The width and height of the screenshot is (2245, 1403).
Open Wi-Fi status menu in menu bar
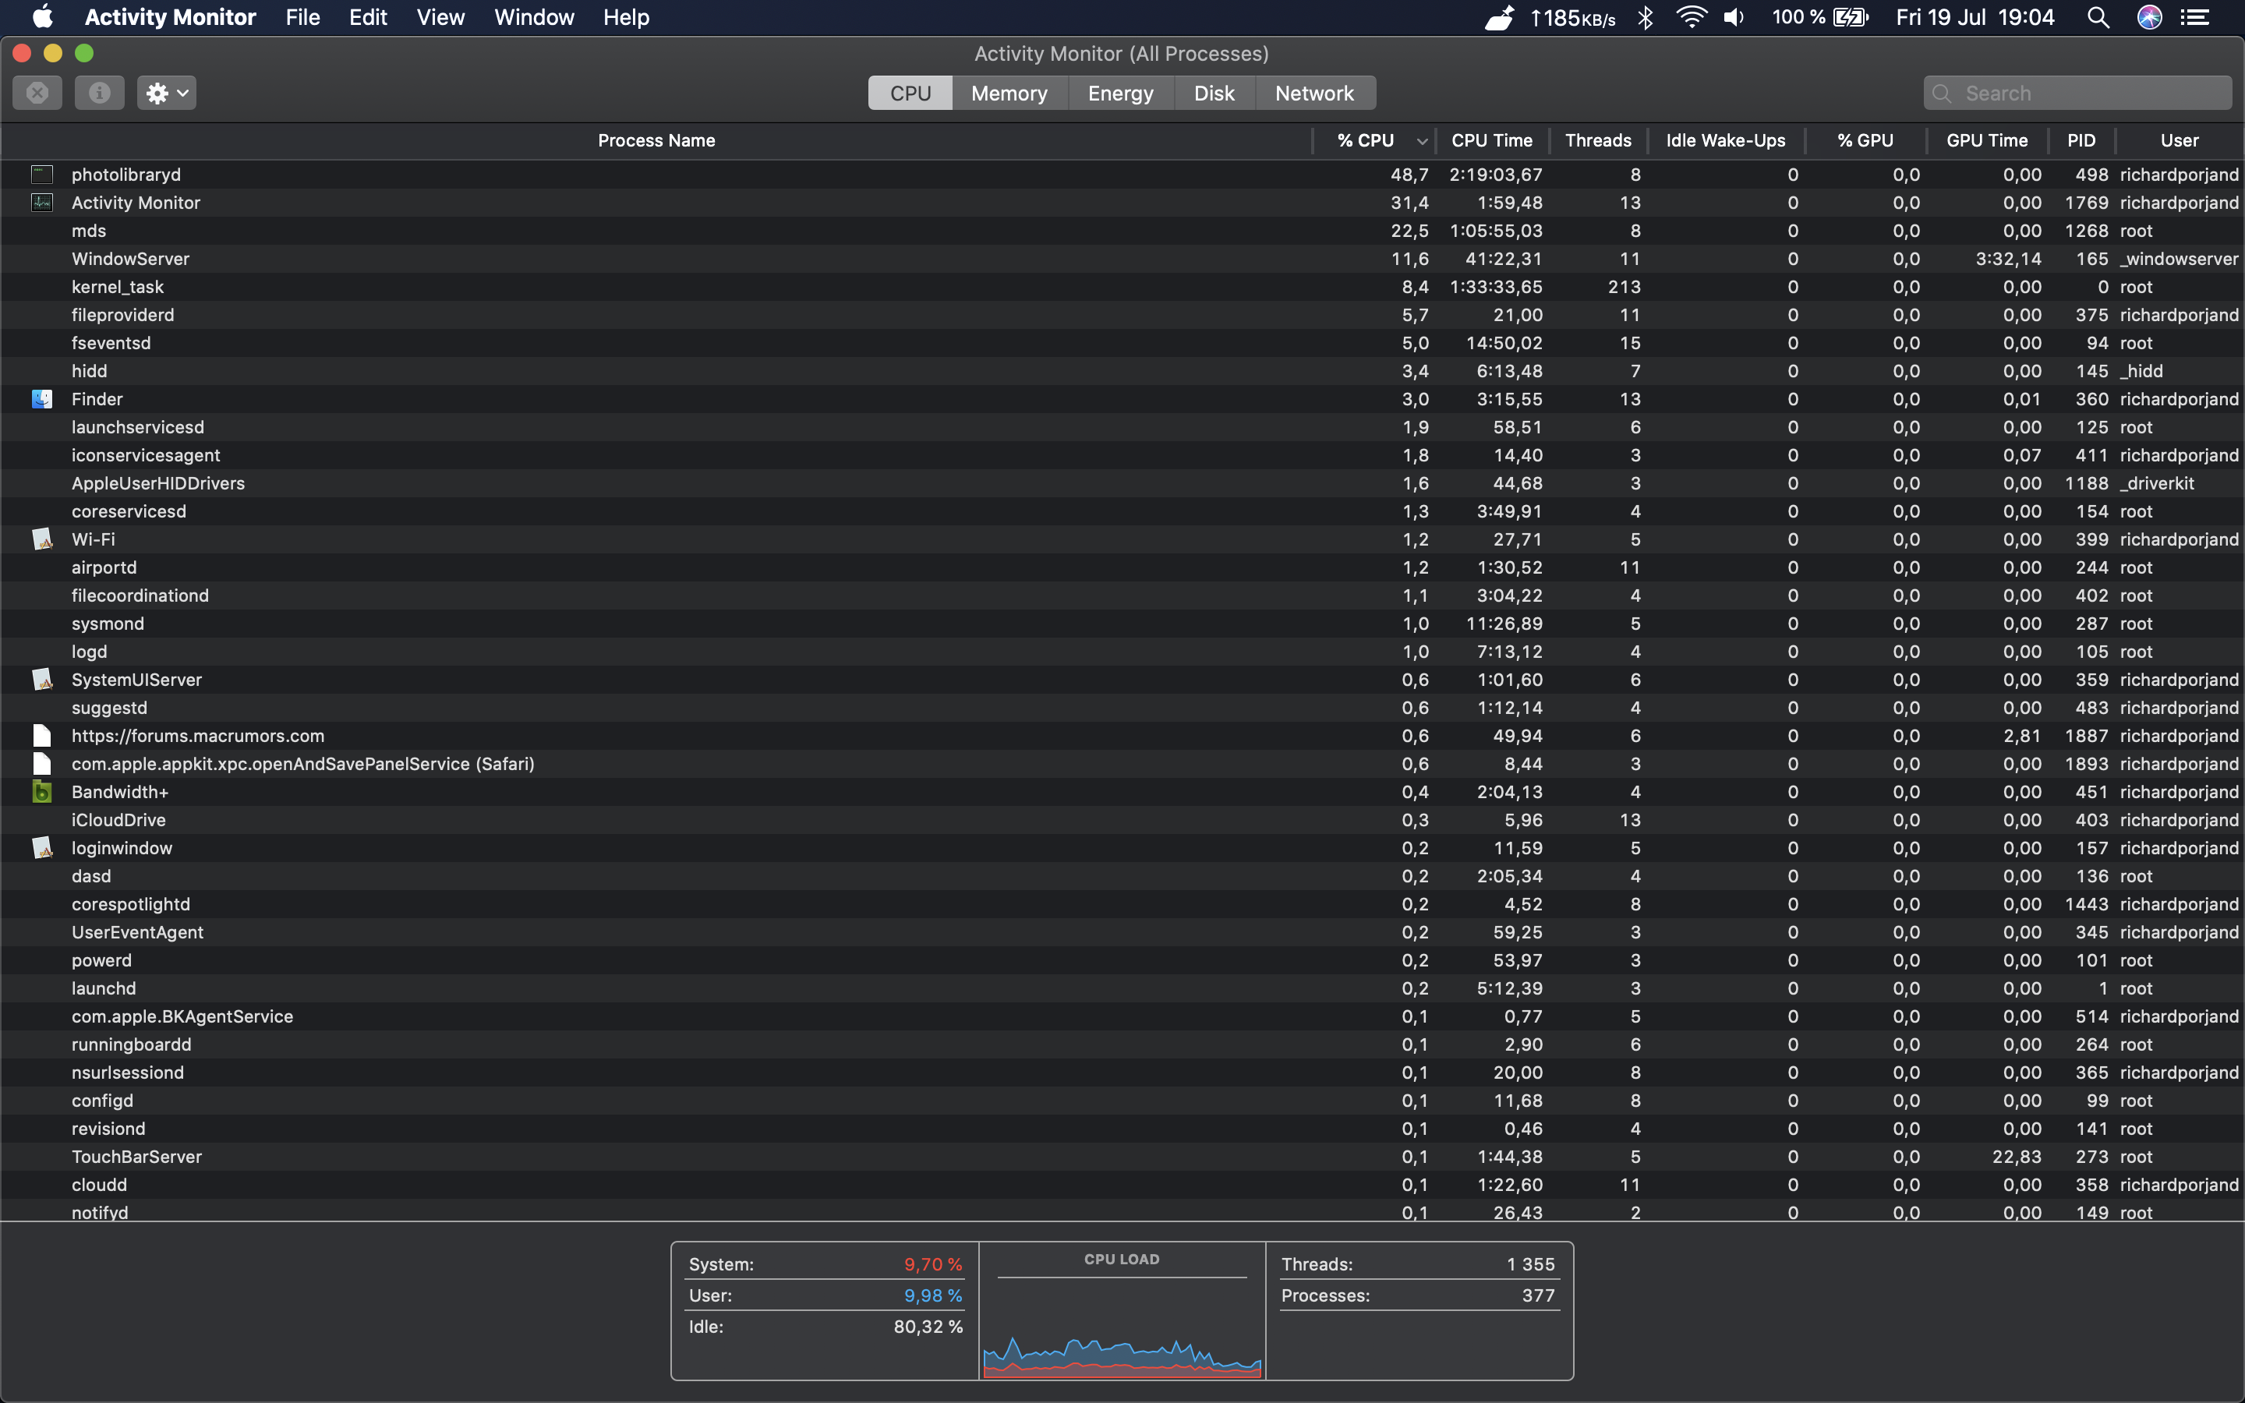[1692, 18]
